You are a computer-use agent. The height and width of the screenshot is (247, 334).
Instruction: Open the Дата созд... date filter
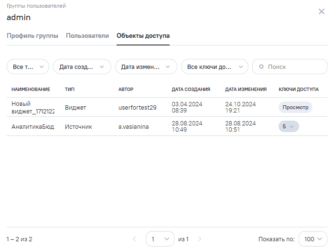pos(82,67)
